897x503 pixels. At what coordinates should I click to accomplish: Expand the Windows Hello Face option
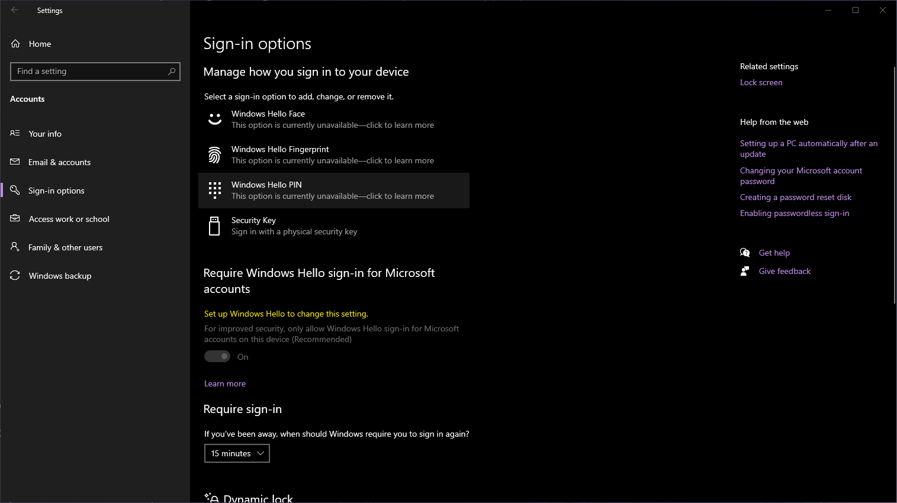pyautogui.click(x=334, y=120)
